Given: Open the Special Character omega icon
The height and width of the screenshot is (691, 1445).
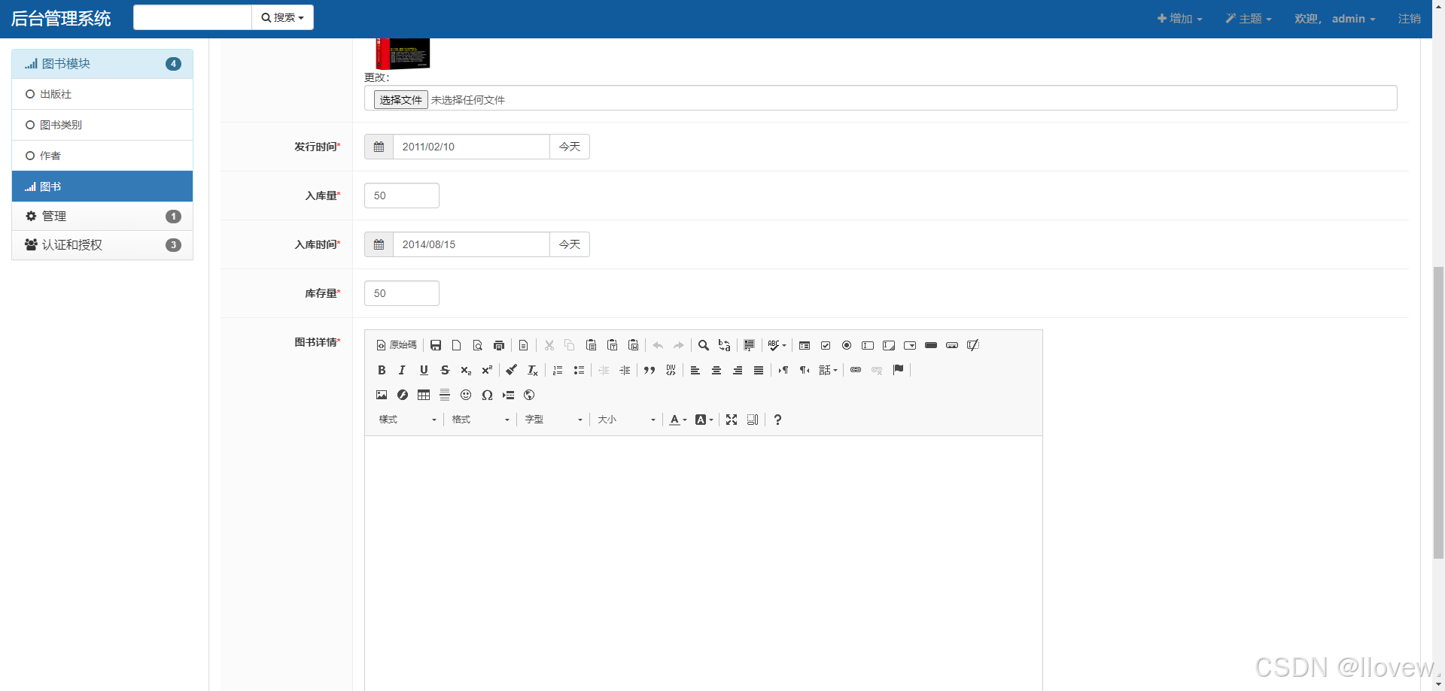Looking at the screenshot, I should pos(487,395).
